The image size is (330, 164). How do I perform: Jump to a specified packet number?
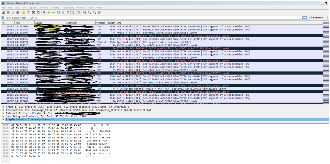(x=58, y=12)
